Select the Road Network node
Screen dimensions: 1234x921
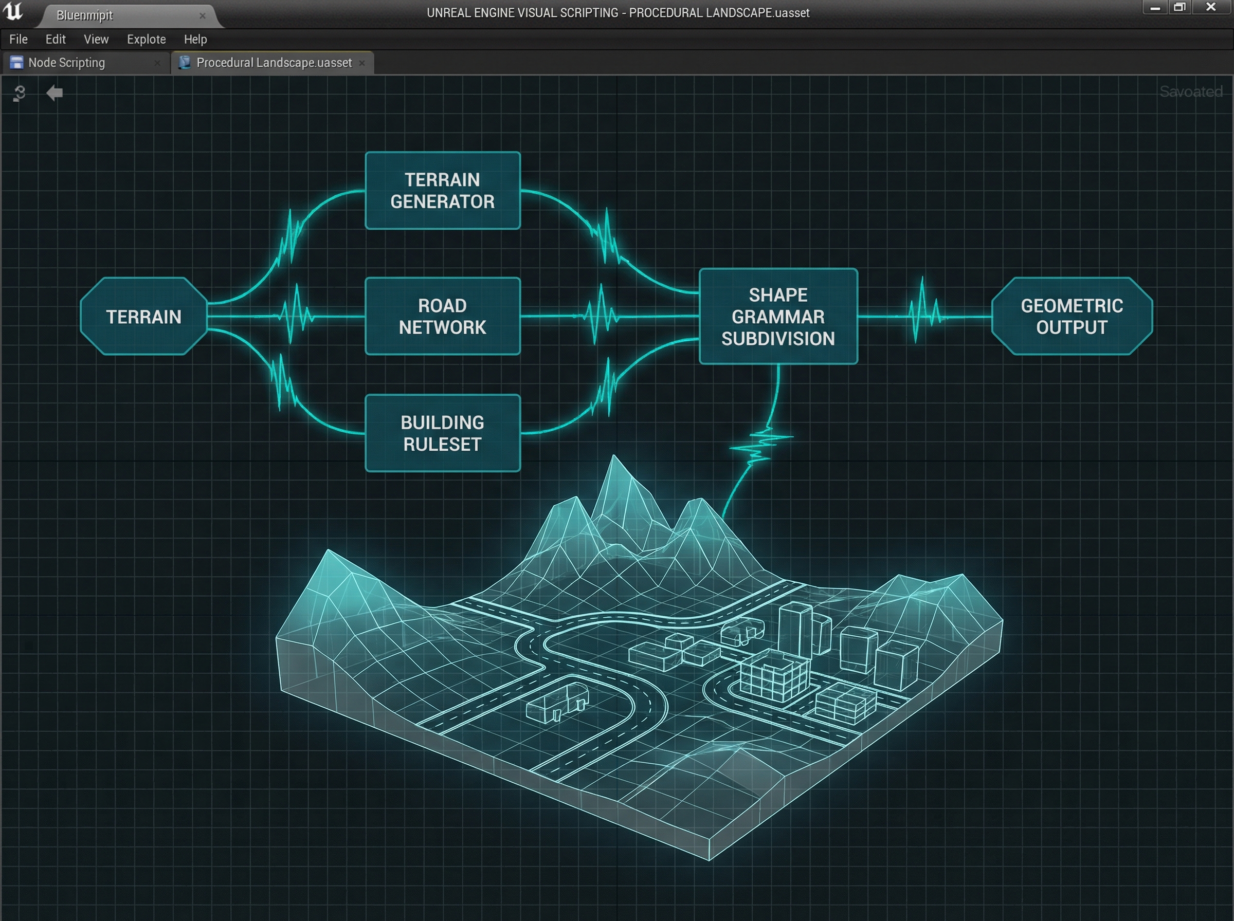pos(442,316)
